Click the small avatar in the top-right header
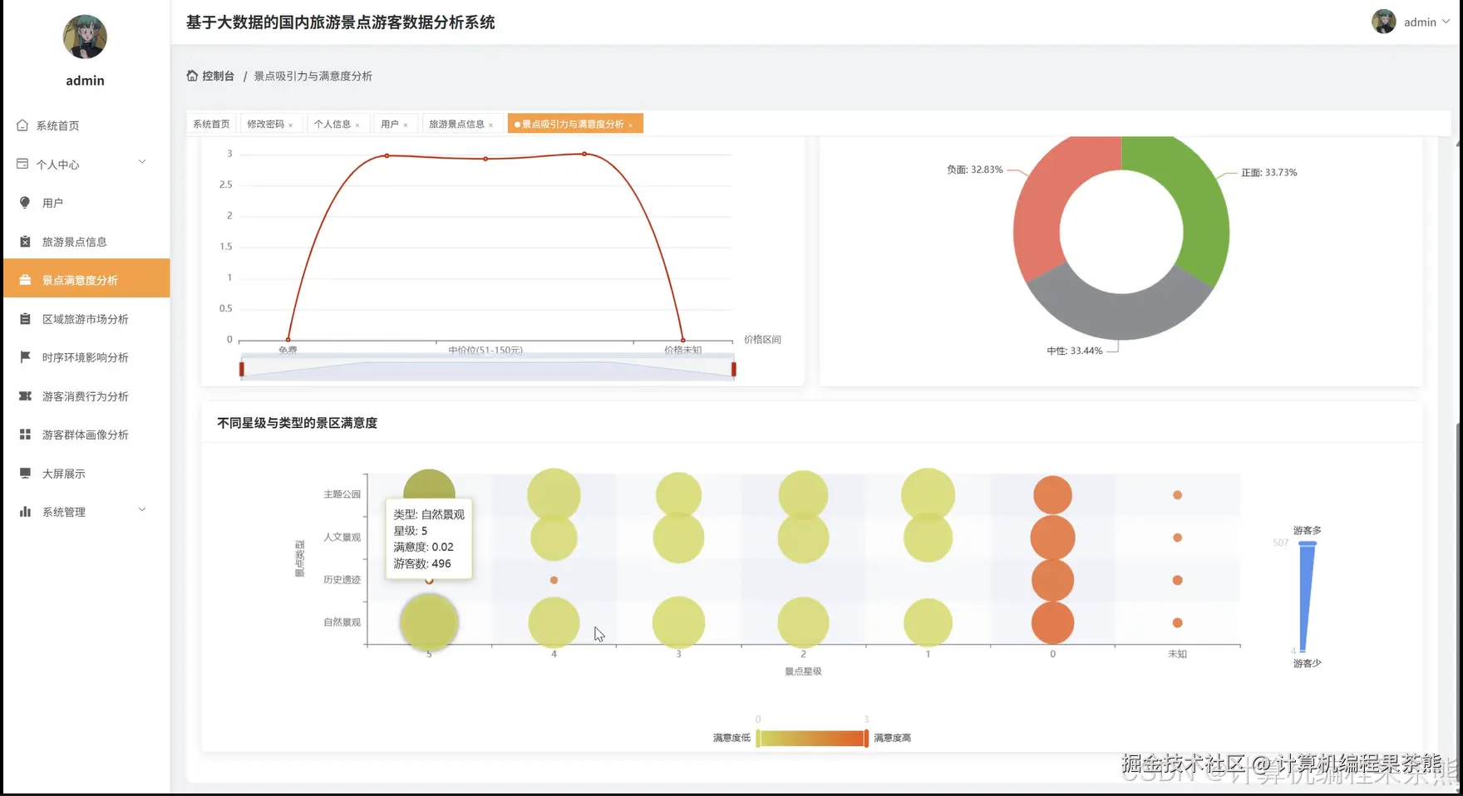The image size is (1463, 796). tap(1384, 22)
